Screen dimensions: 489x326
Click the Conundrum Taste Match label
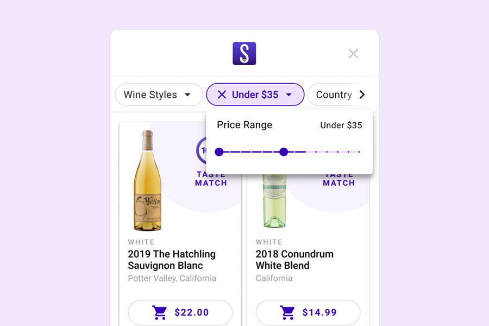[x=339, y=180]
